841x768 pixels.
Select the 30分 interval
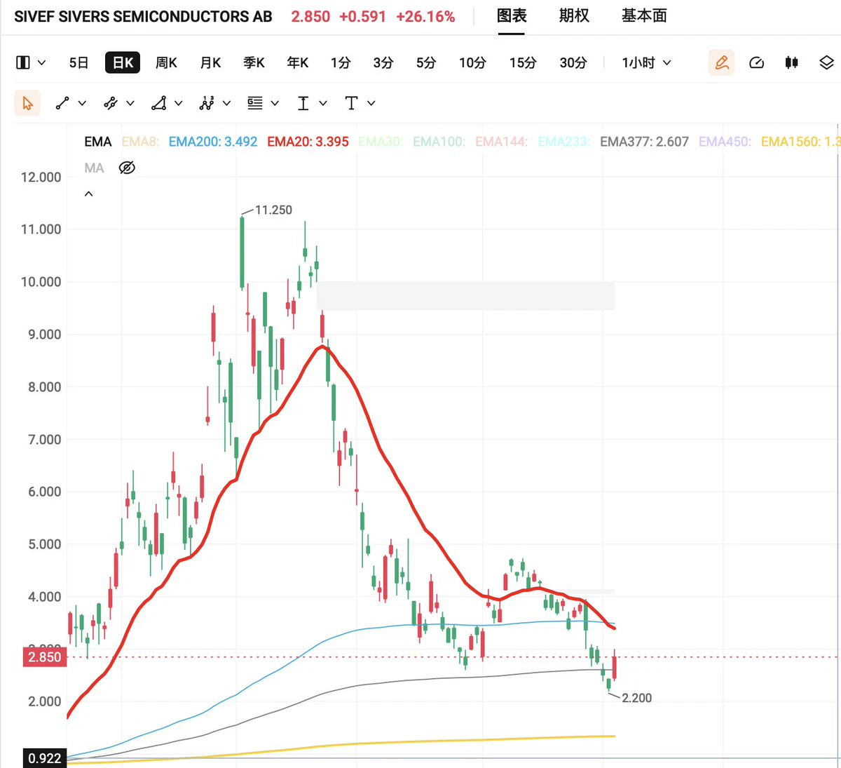pos(573,62)
